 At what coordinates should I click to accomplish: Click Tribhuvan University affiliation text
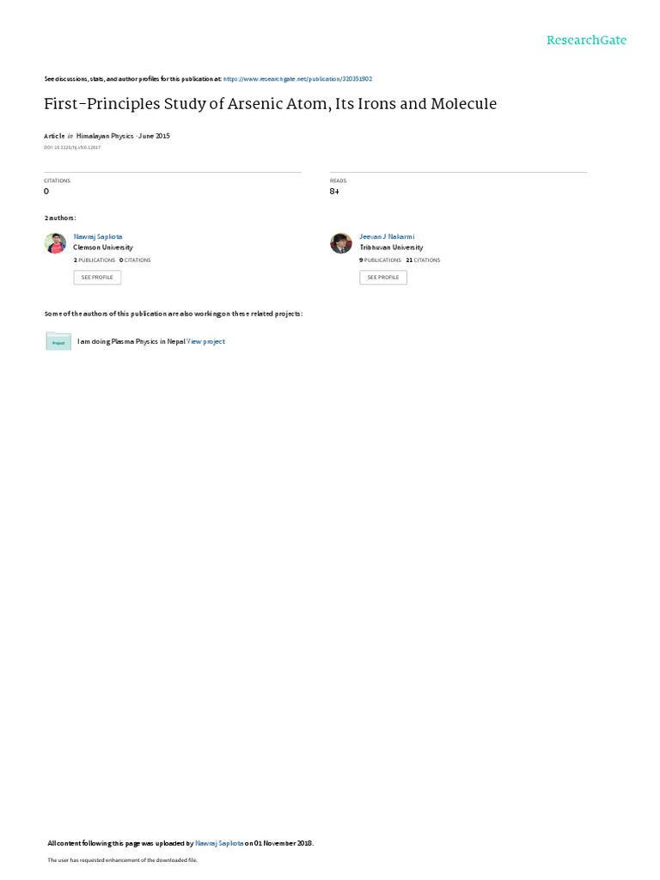pos(391,247)
